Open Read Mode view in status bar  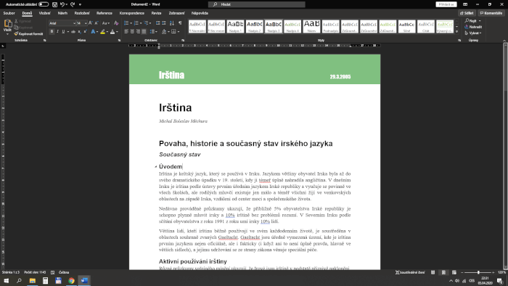coord(433,272)
